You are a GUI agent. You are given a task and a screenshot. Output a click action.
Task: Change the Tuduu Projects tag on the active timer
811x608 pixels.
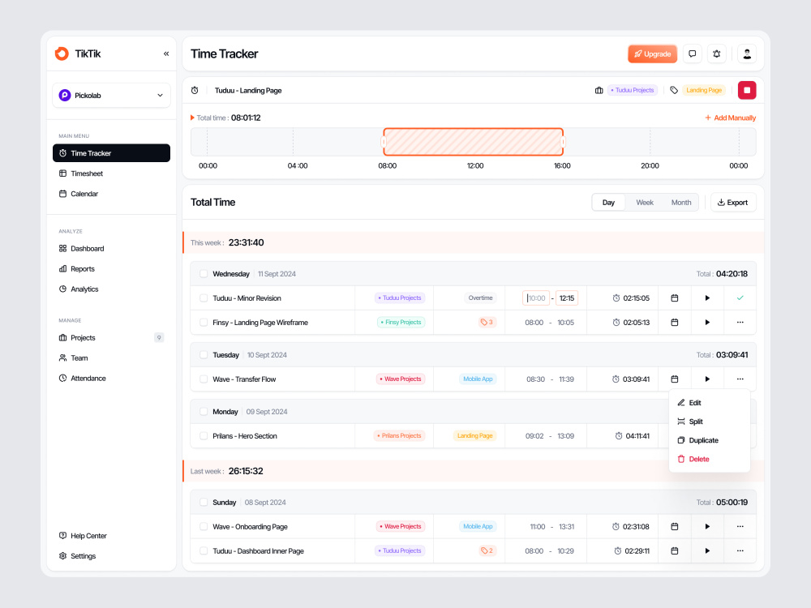pyautogui.click(x=632, y=91)
